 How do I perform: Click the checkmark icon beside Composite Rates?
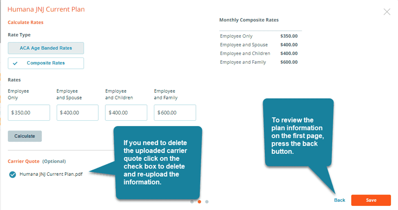pos(15,63)
